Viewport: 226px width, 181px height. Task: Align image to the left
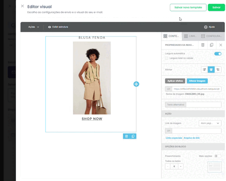tap(205, 69)
